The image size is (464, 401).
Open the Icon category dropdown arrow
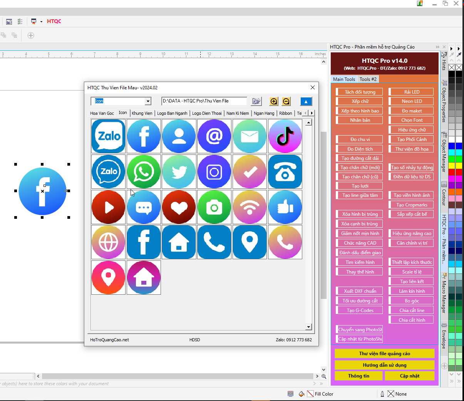click(148, 101)
